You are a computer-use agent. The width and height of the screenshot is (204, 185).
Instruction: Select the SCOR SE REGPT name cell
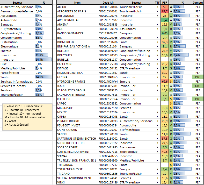tap(77, 147)
